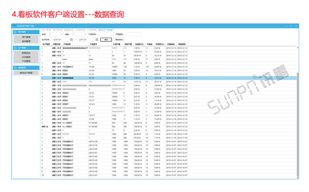Screen dimensions: 309x192
Task: Collapse the 生产管理 section chevron icon
Action: tap(15, 48)
